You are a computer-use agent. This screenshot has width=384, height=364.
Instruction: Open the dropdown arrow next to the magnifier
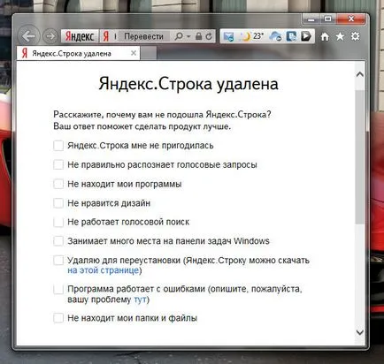pyautogui.click(x=188, y=36)
